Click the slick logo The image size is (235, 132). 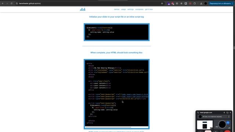click(x=83, y=9)
